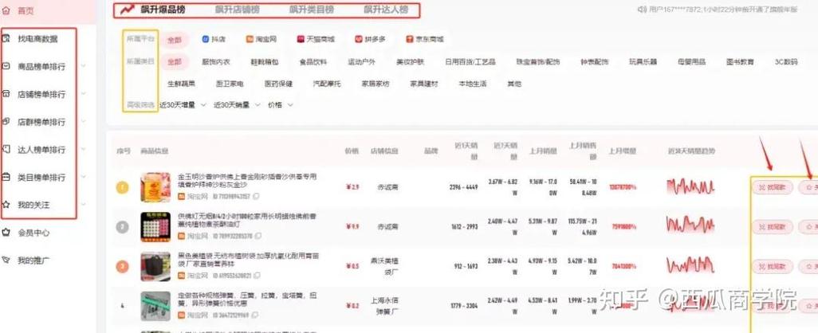The image size is (818, 333).
Task: Open the 上海永信弹簧厂 store link
Action: 384,305
